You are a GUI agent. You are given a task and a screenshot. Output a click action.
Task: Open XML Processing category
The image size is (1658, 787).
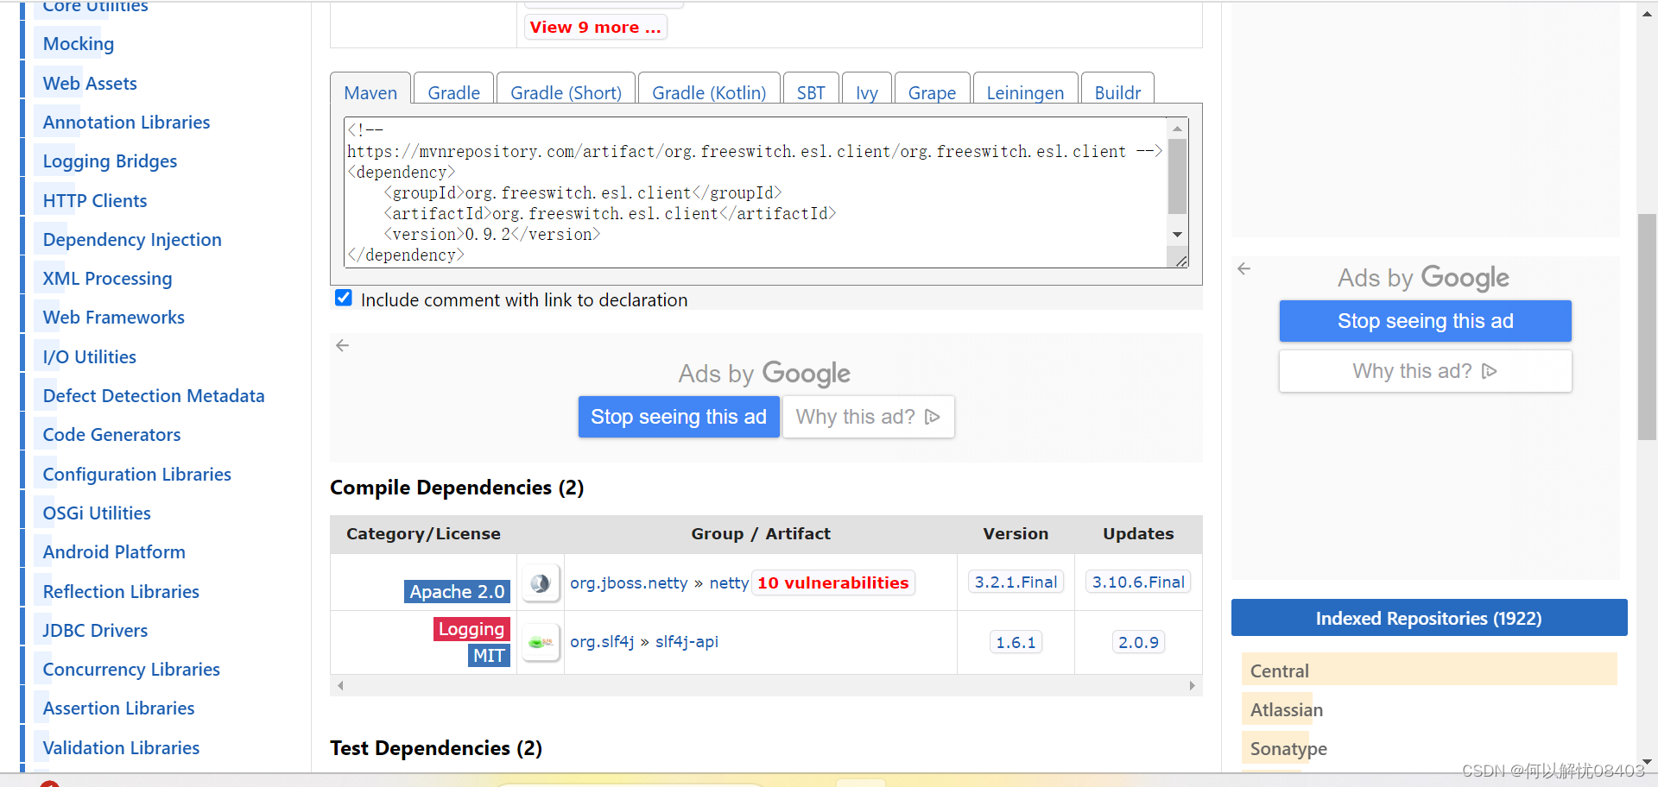click(107, 279)
